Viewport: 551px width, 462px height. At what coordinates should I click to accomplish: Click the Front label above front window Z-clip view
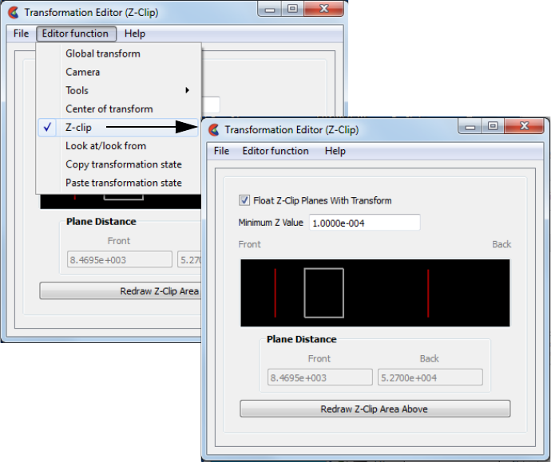(x=249, y=244)
